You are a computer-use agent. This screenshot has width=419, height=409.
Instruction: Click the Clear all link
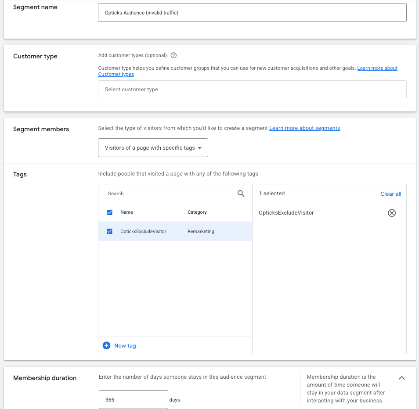(x=390, y=194)
